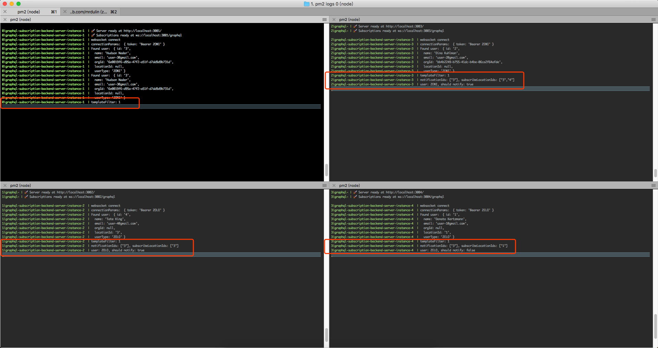Click 'templateFilter: 1' line in instance-2 pane

(106, 241)
